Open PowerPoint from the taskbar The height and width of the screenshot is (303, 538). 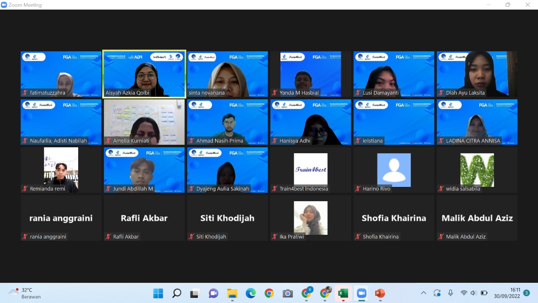point(380,293)
